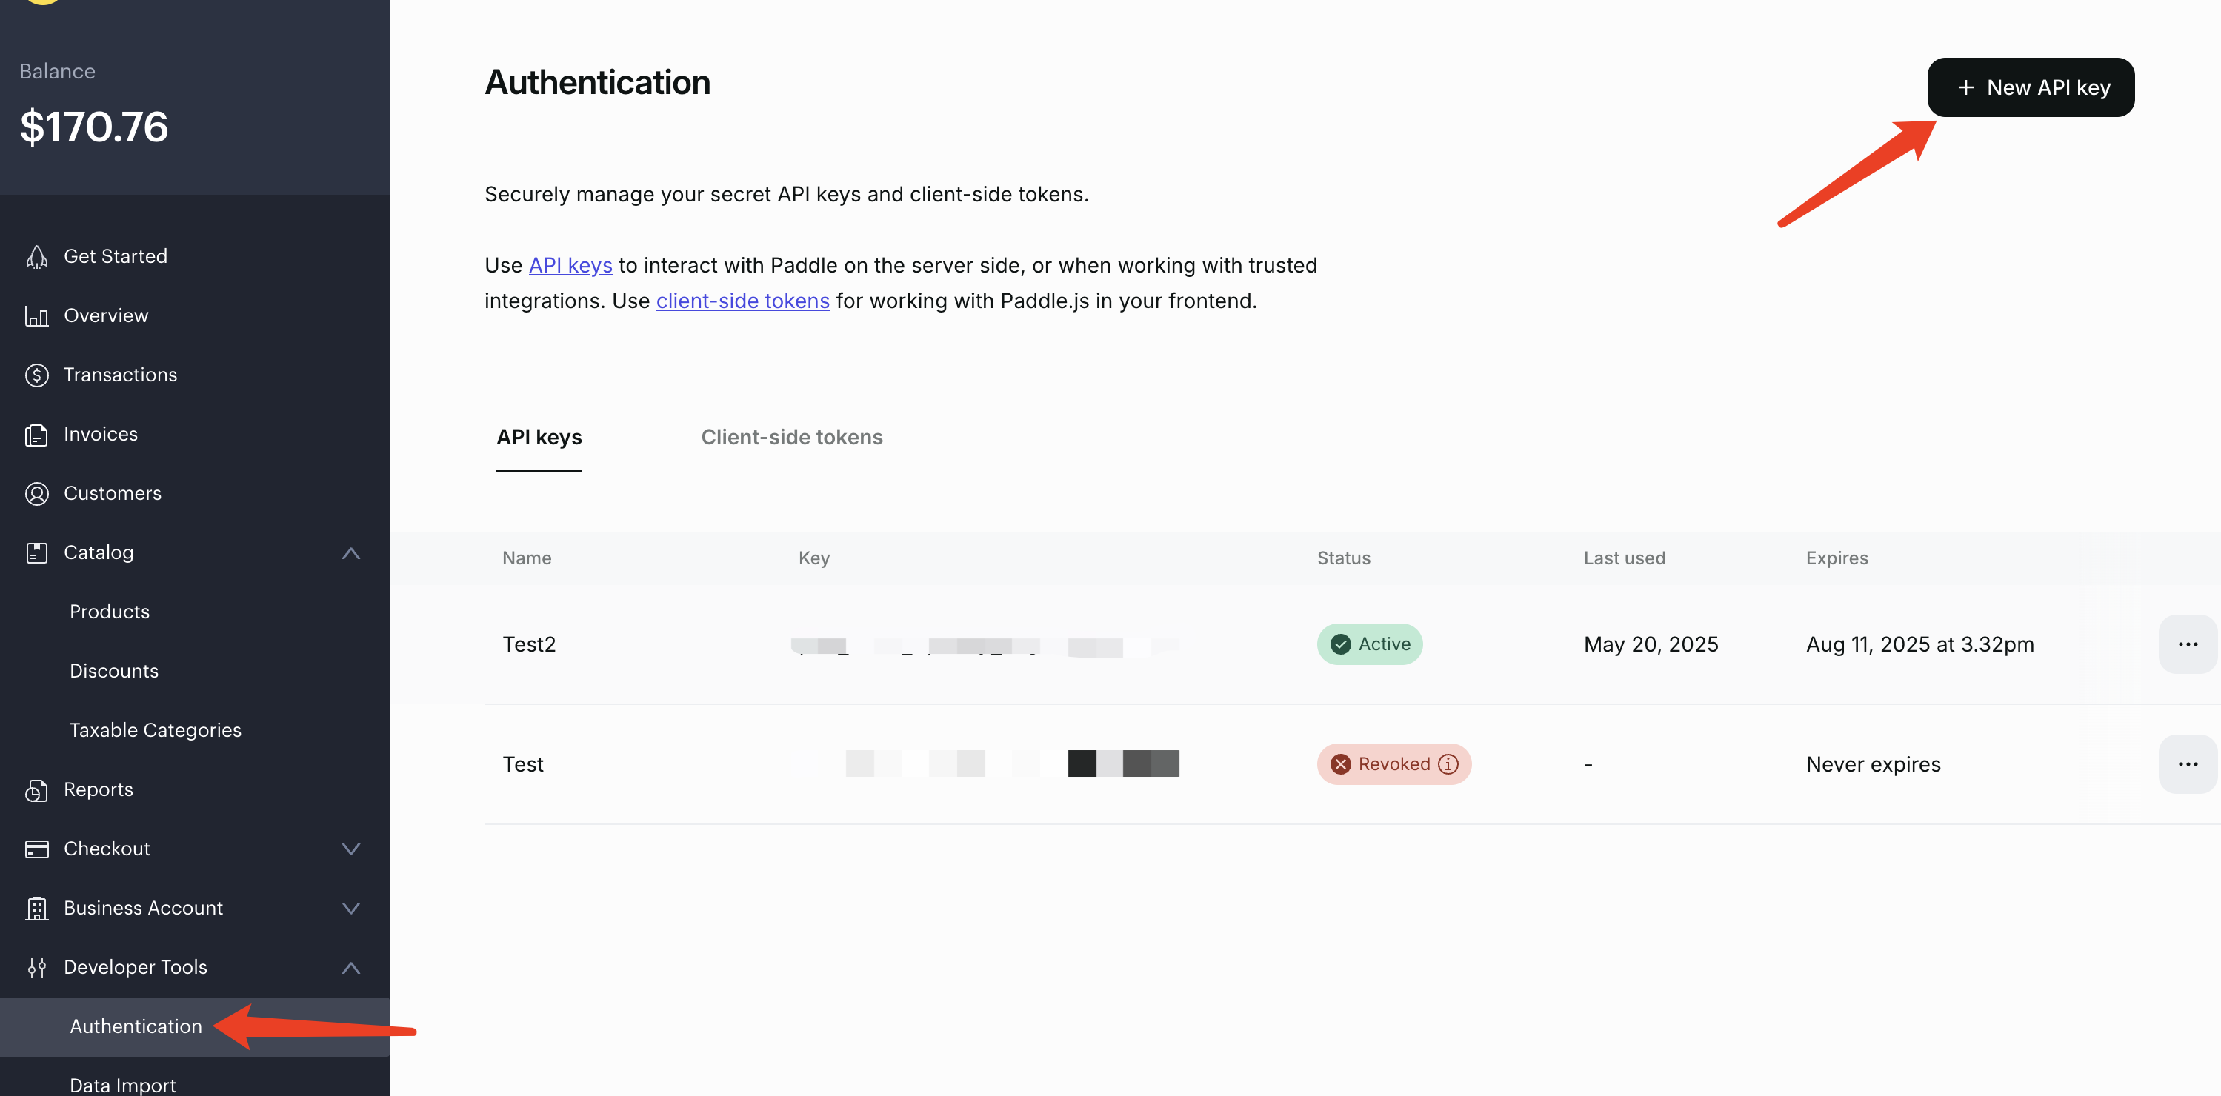Click the Get Started rocket icon

(36, 257)
